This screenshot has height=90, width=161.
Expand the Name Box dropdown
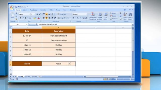pyautogui.click(x=27, y=24)
